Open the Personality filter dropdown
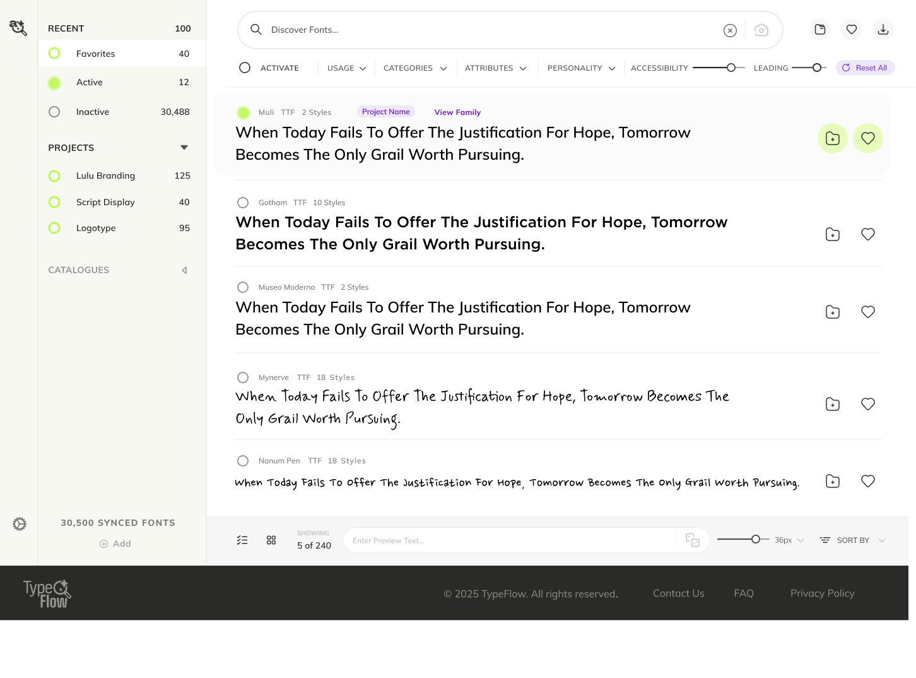Screen dimensions: 916x678 582,68
